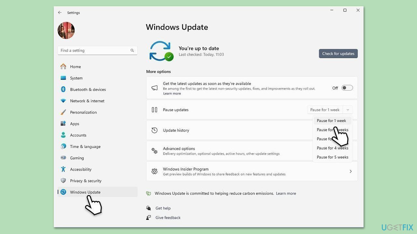Open Bluetooth & devices section
417x234 pixels.
[88, 89]
